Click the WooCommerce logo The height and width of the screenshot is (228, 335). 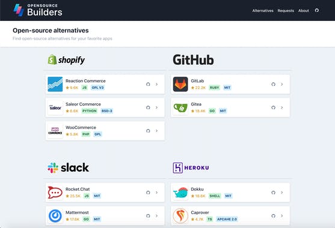point(55,131)
